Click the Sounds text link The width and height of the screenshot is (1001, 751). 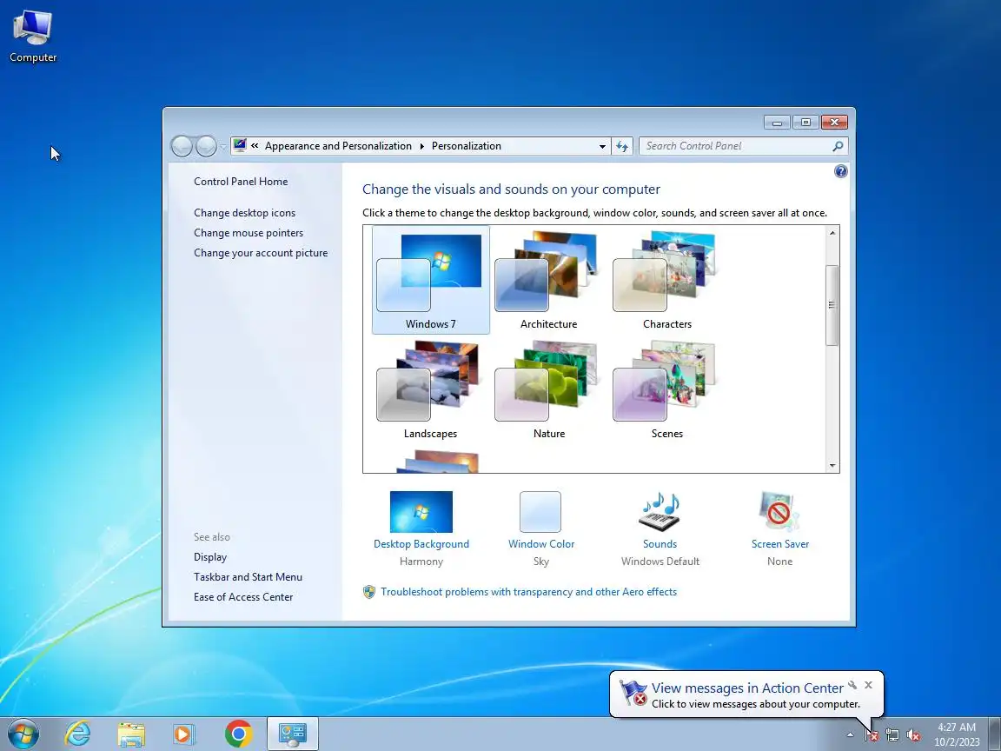[x=660, y=544]
